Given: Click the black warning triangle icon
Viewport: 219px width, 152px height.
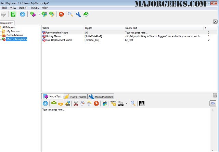Looking at the screenshot, I should point(142,103).
